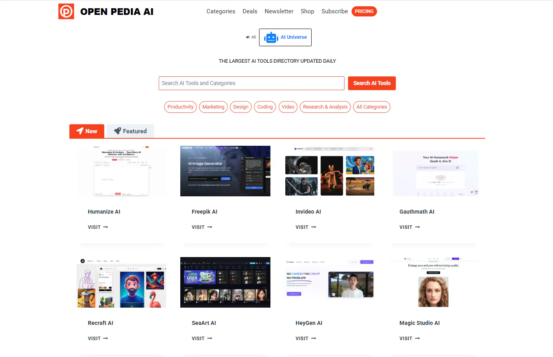This screenshot has height=357, width=553.
Task: Select the Video category pill
Action: pos(288,107)
